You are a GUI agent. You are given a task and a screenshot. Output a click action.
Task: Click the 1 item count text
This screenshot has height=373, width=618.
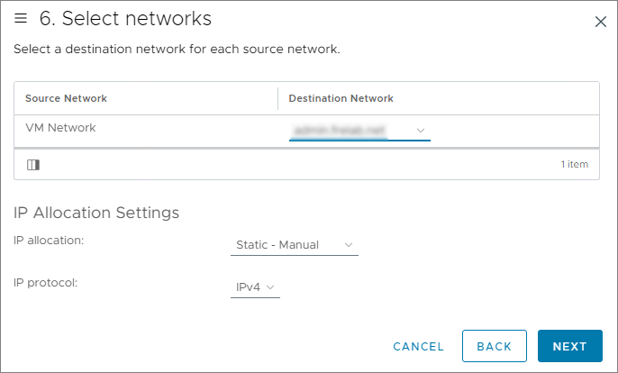[574, 165]
